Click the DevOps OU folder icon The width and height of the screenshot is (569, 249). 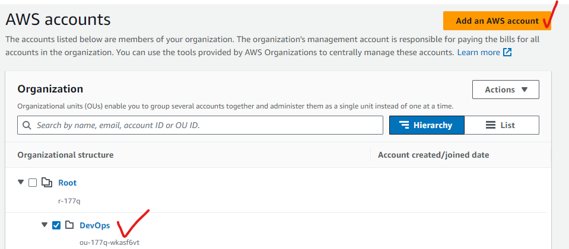pyautogui.click(x=69, y=225)
